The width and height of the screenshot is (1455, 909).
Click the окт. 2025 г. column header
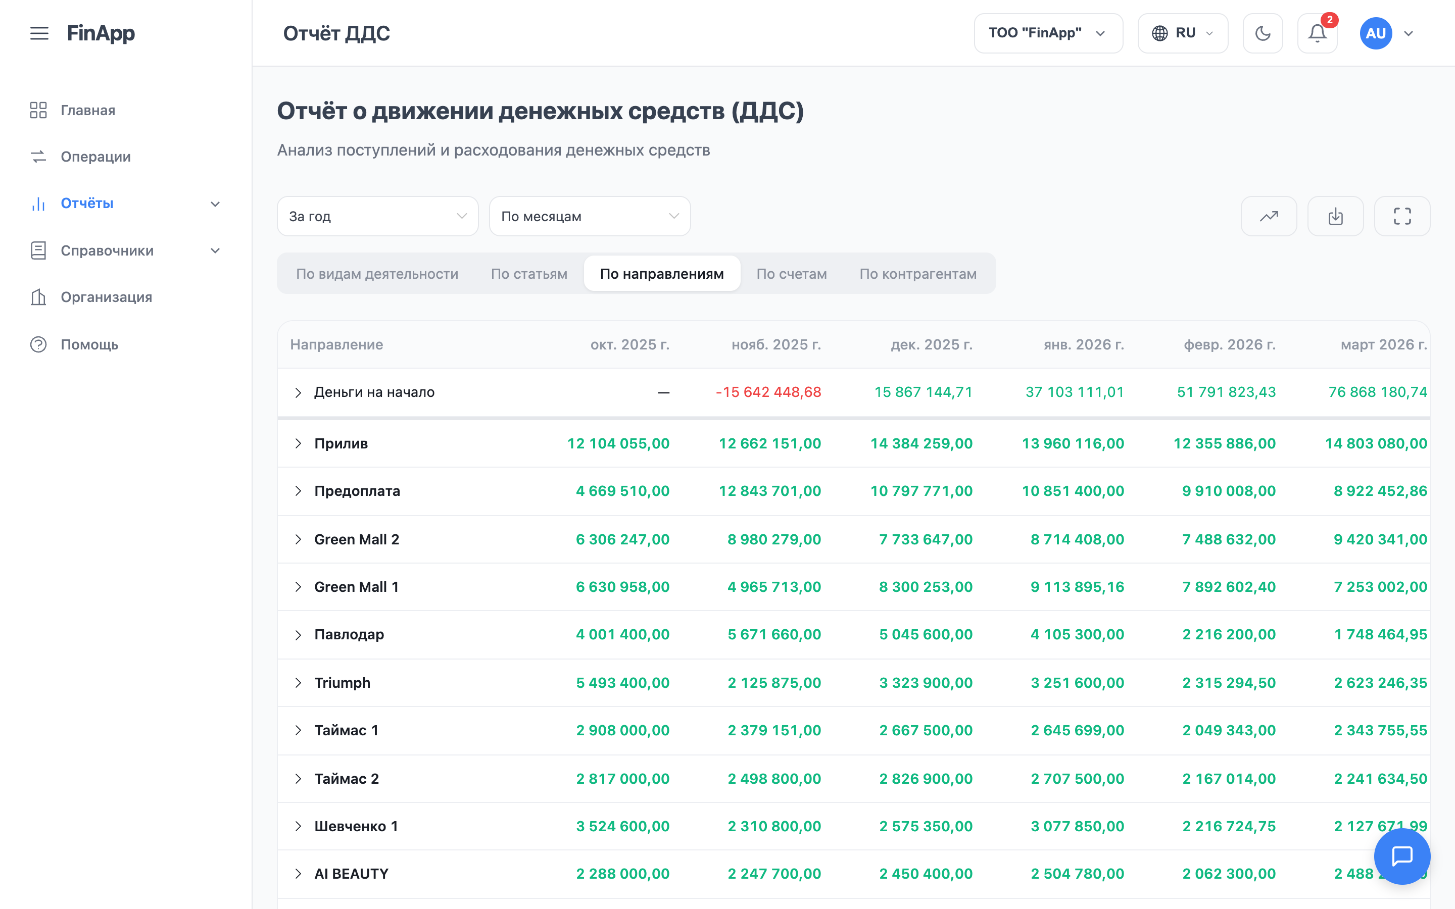(x=629, y=344)
